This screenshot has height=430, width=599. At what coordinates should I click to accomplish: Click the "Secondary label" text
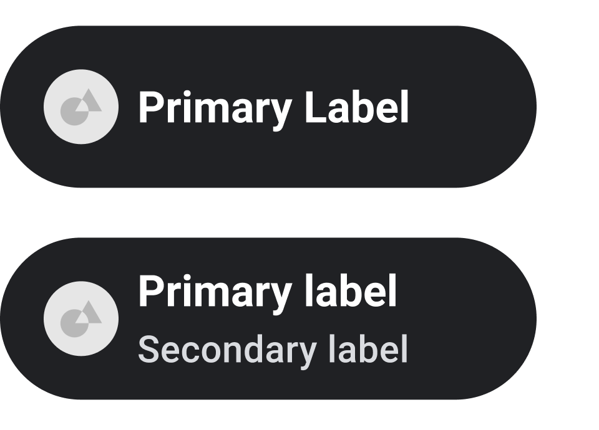[273, 350]
